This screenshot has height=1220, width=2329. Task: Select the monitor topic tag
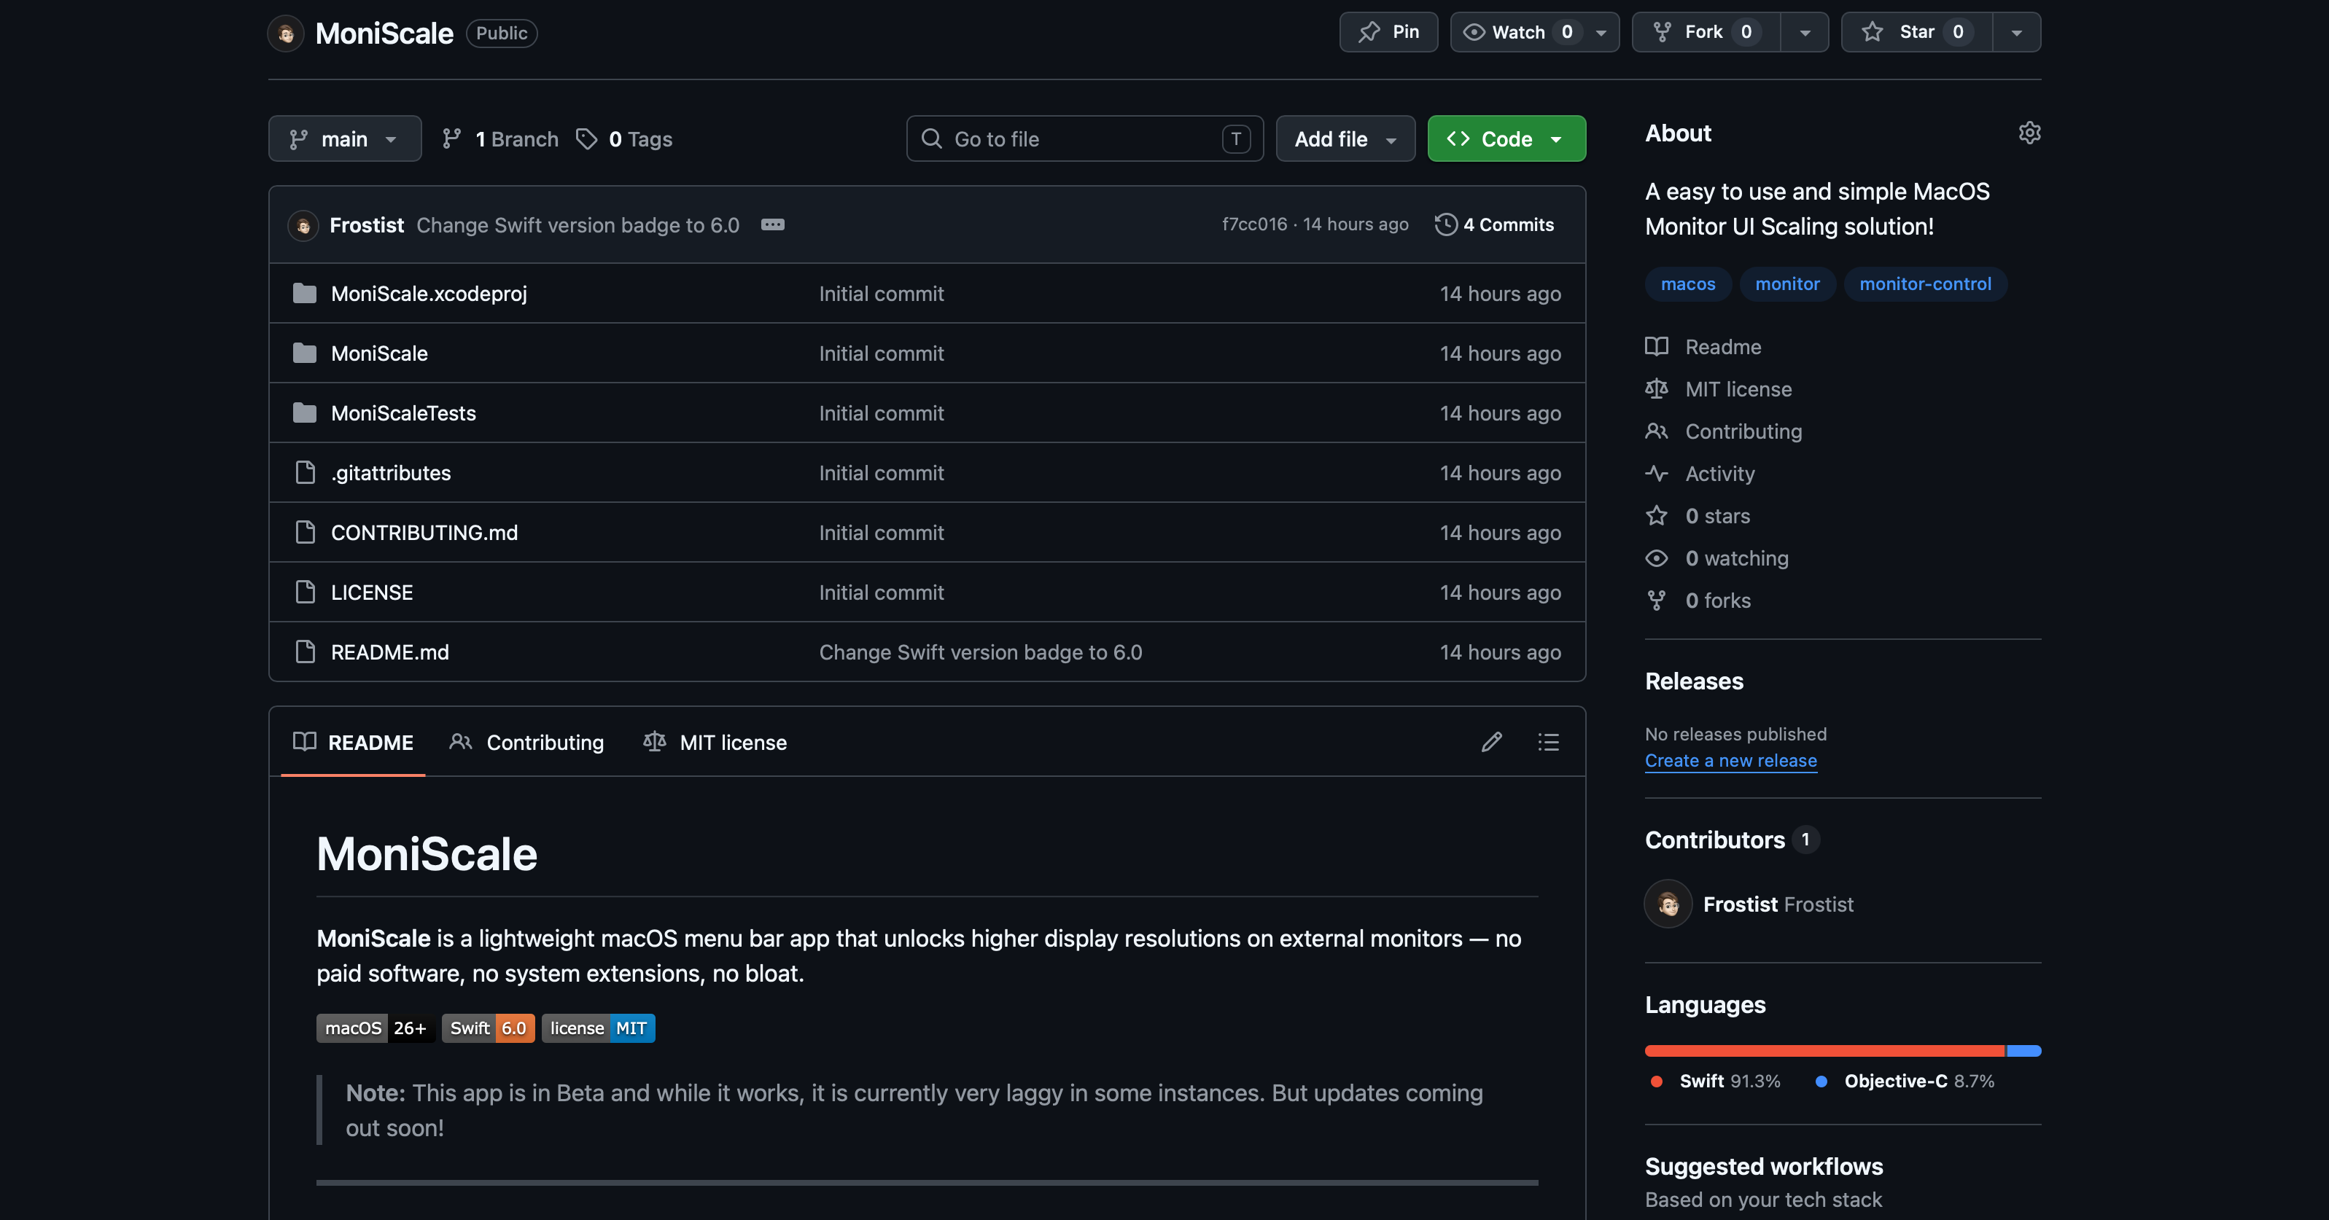tap(1786, 284)
